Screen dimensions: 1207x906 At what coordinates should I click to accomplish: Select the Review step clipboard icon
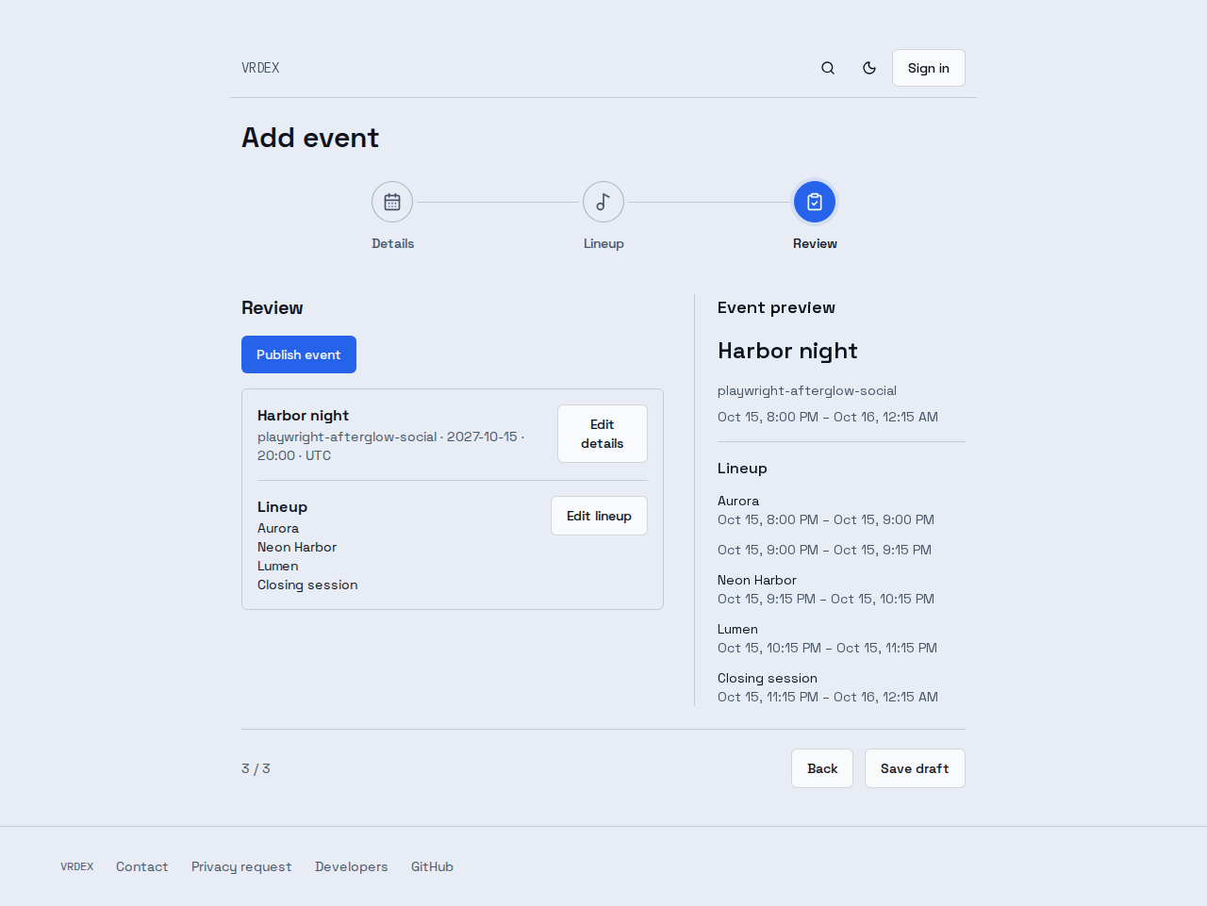pyautogui.click(x=815, y=202)
